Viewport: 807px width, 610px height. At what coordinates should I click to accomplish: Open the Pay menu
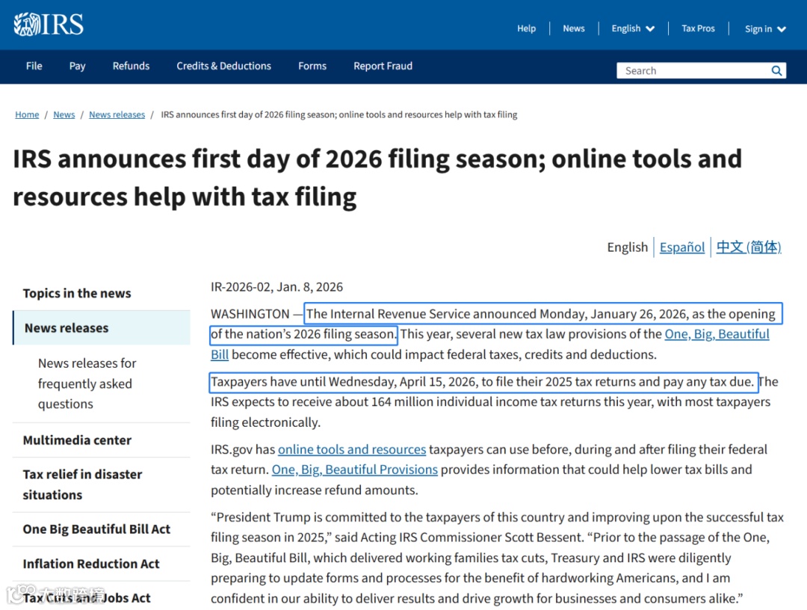click(x=77, y=66)
